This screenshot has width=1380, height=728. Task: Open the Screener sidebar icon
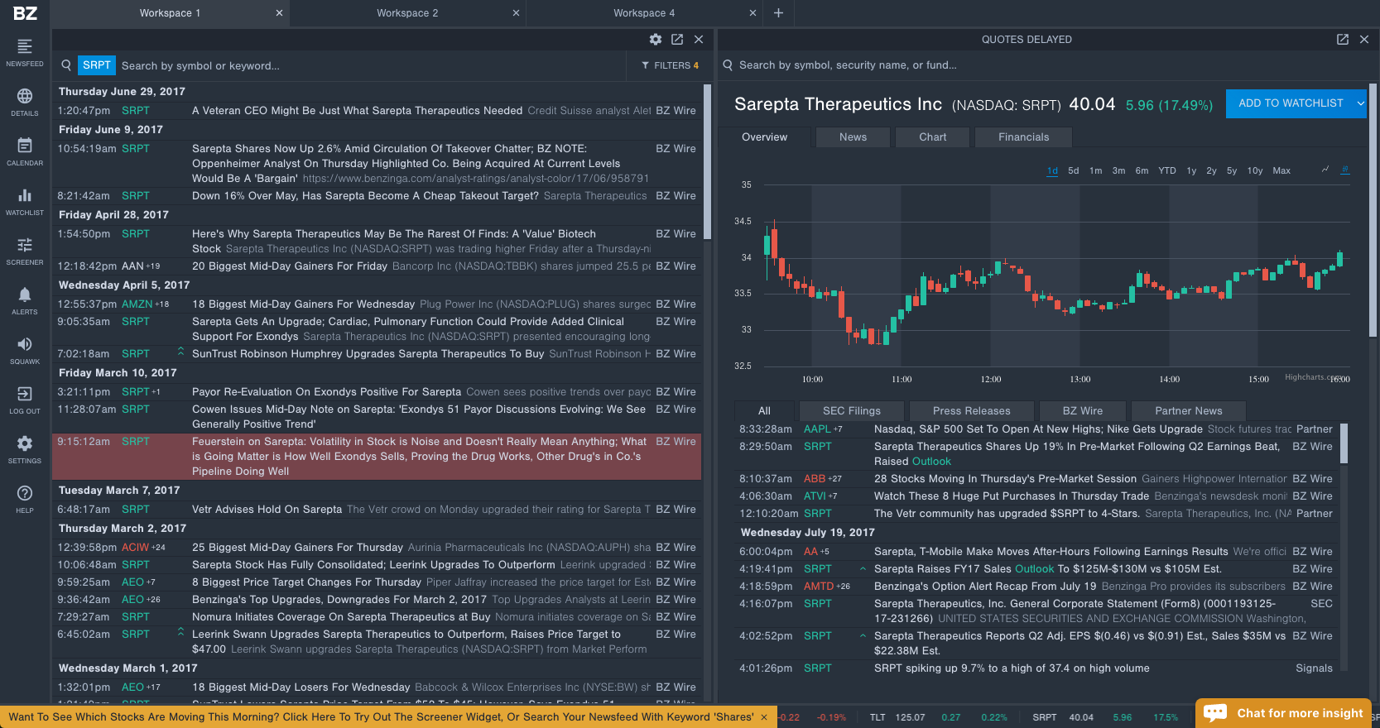tap(25, 245)
